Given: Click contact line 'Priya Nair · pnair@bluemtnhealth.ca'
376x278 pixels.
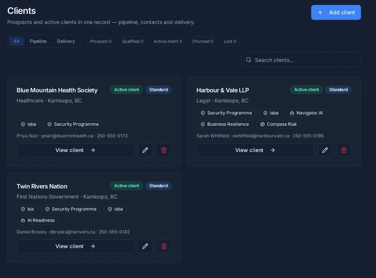Looking at the screenshot, I should [x=55, y=136].
